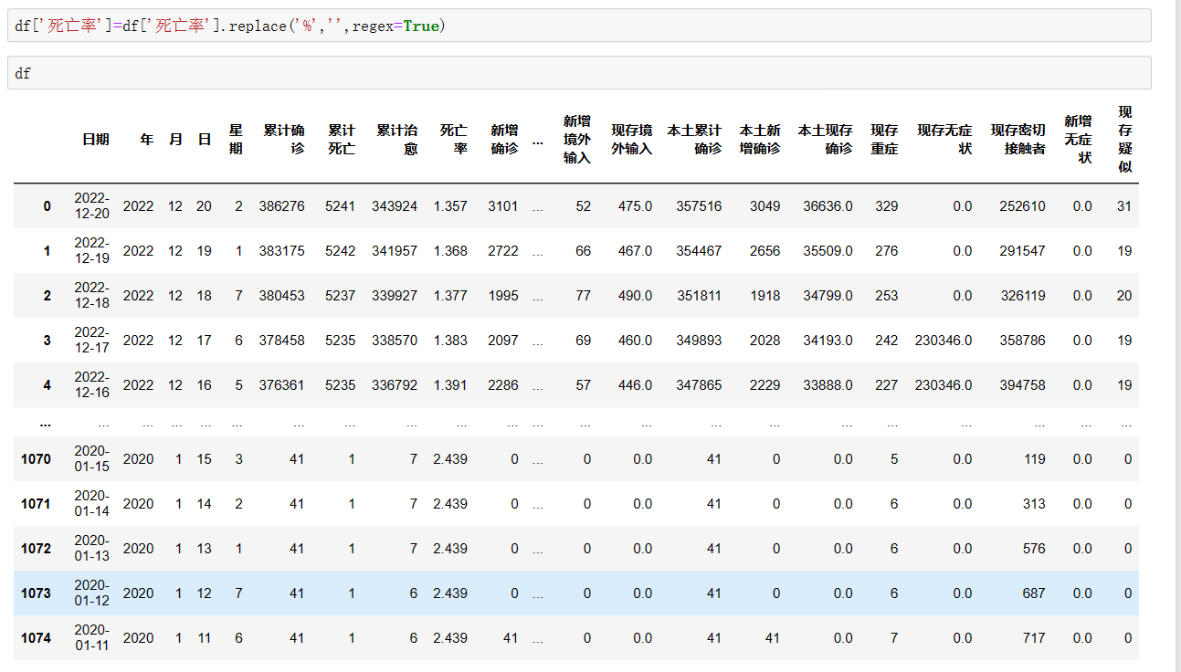The width and height of the screenshot is (1181, 672).
Task: Click the code cell containing df
Action: (579, 73)
